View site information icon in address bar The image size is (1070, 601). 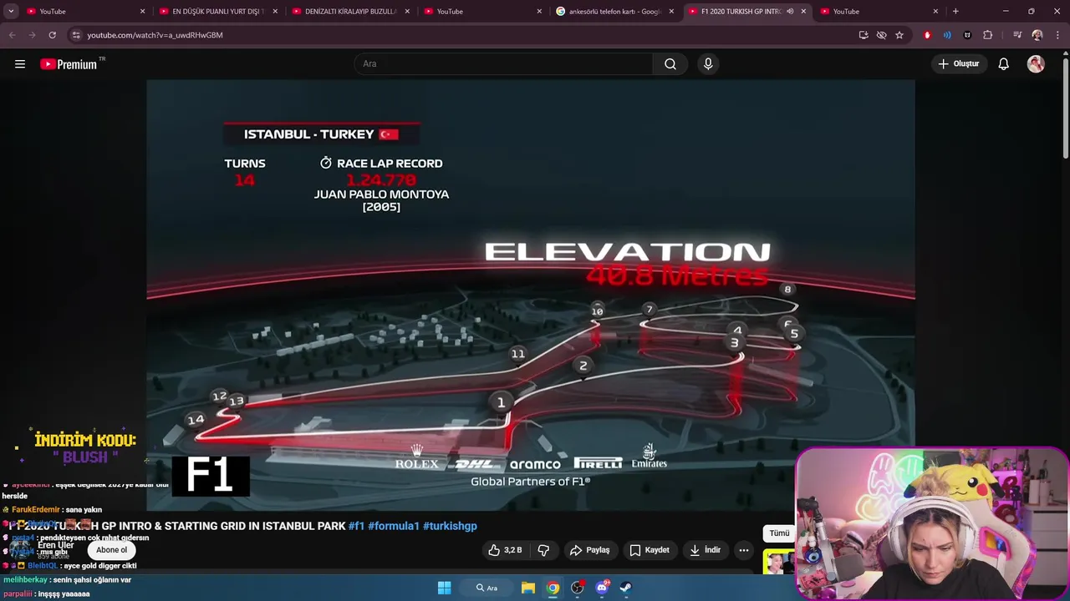(76, 35)
